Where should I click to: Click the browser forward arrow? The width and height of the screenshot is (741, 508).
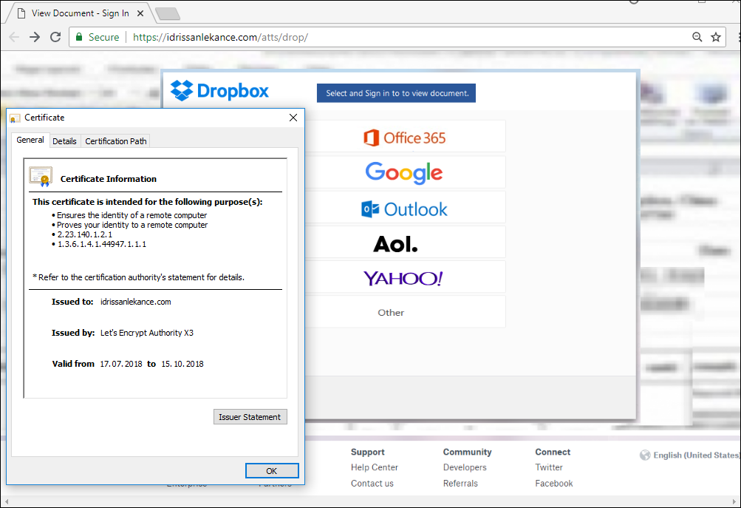35,37
